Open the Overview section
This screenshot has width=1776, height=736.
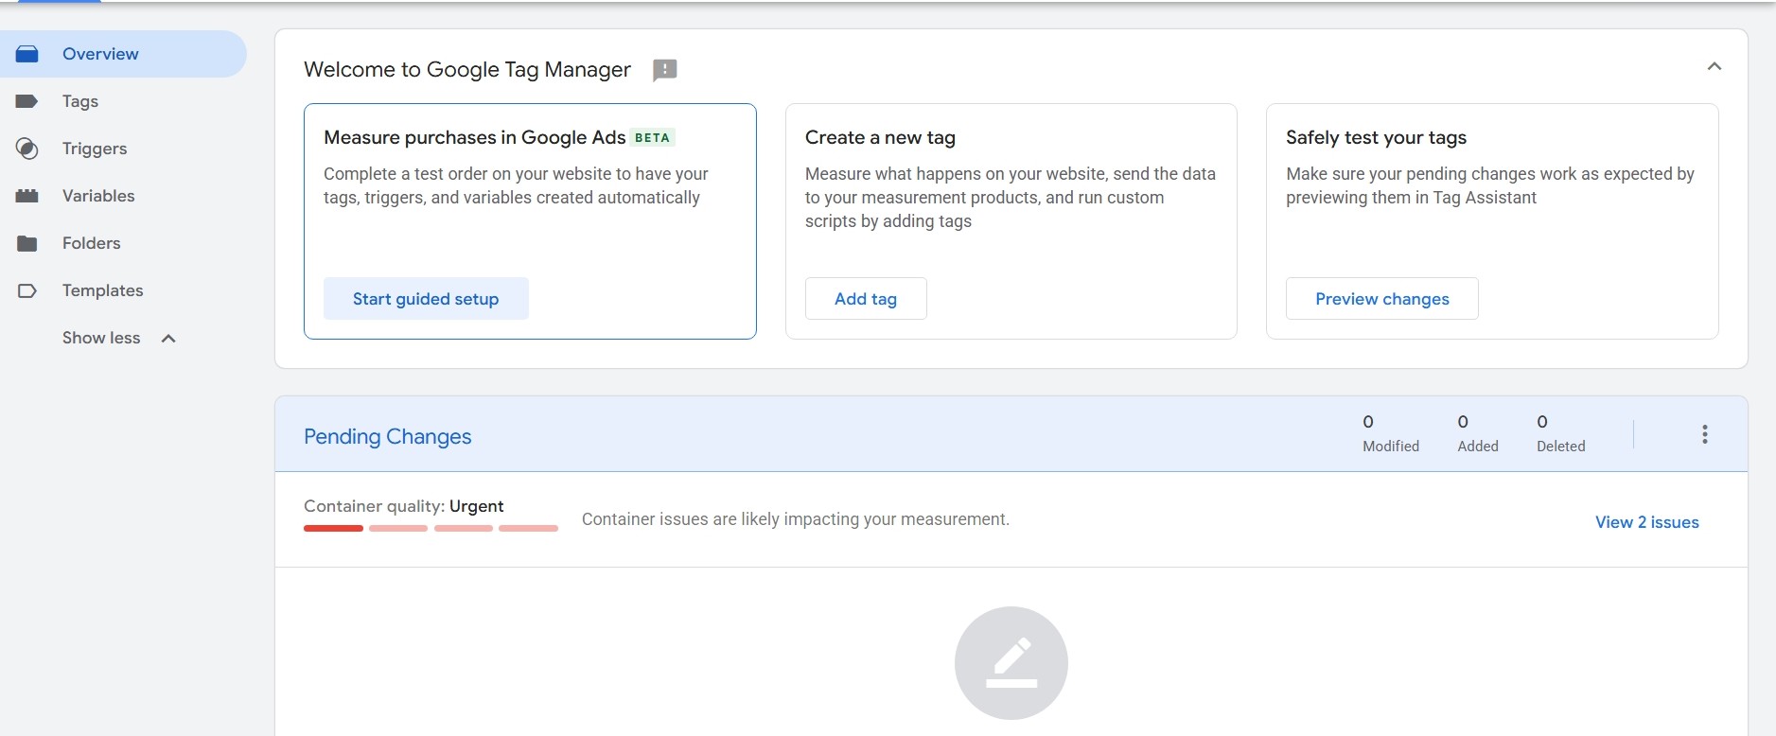coord(123,54)
